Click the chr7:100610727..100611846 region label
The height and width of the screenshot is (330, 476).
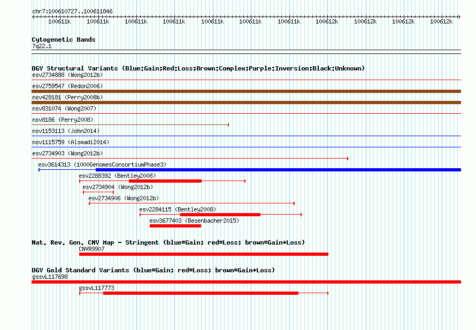click(72, 11)
